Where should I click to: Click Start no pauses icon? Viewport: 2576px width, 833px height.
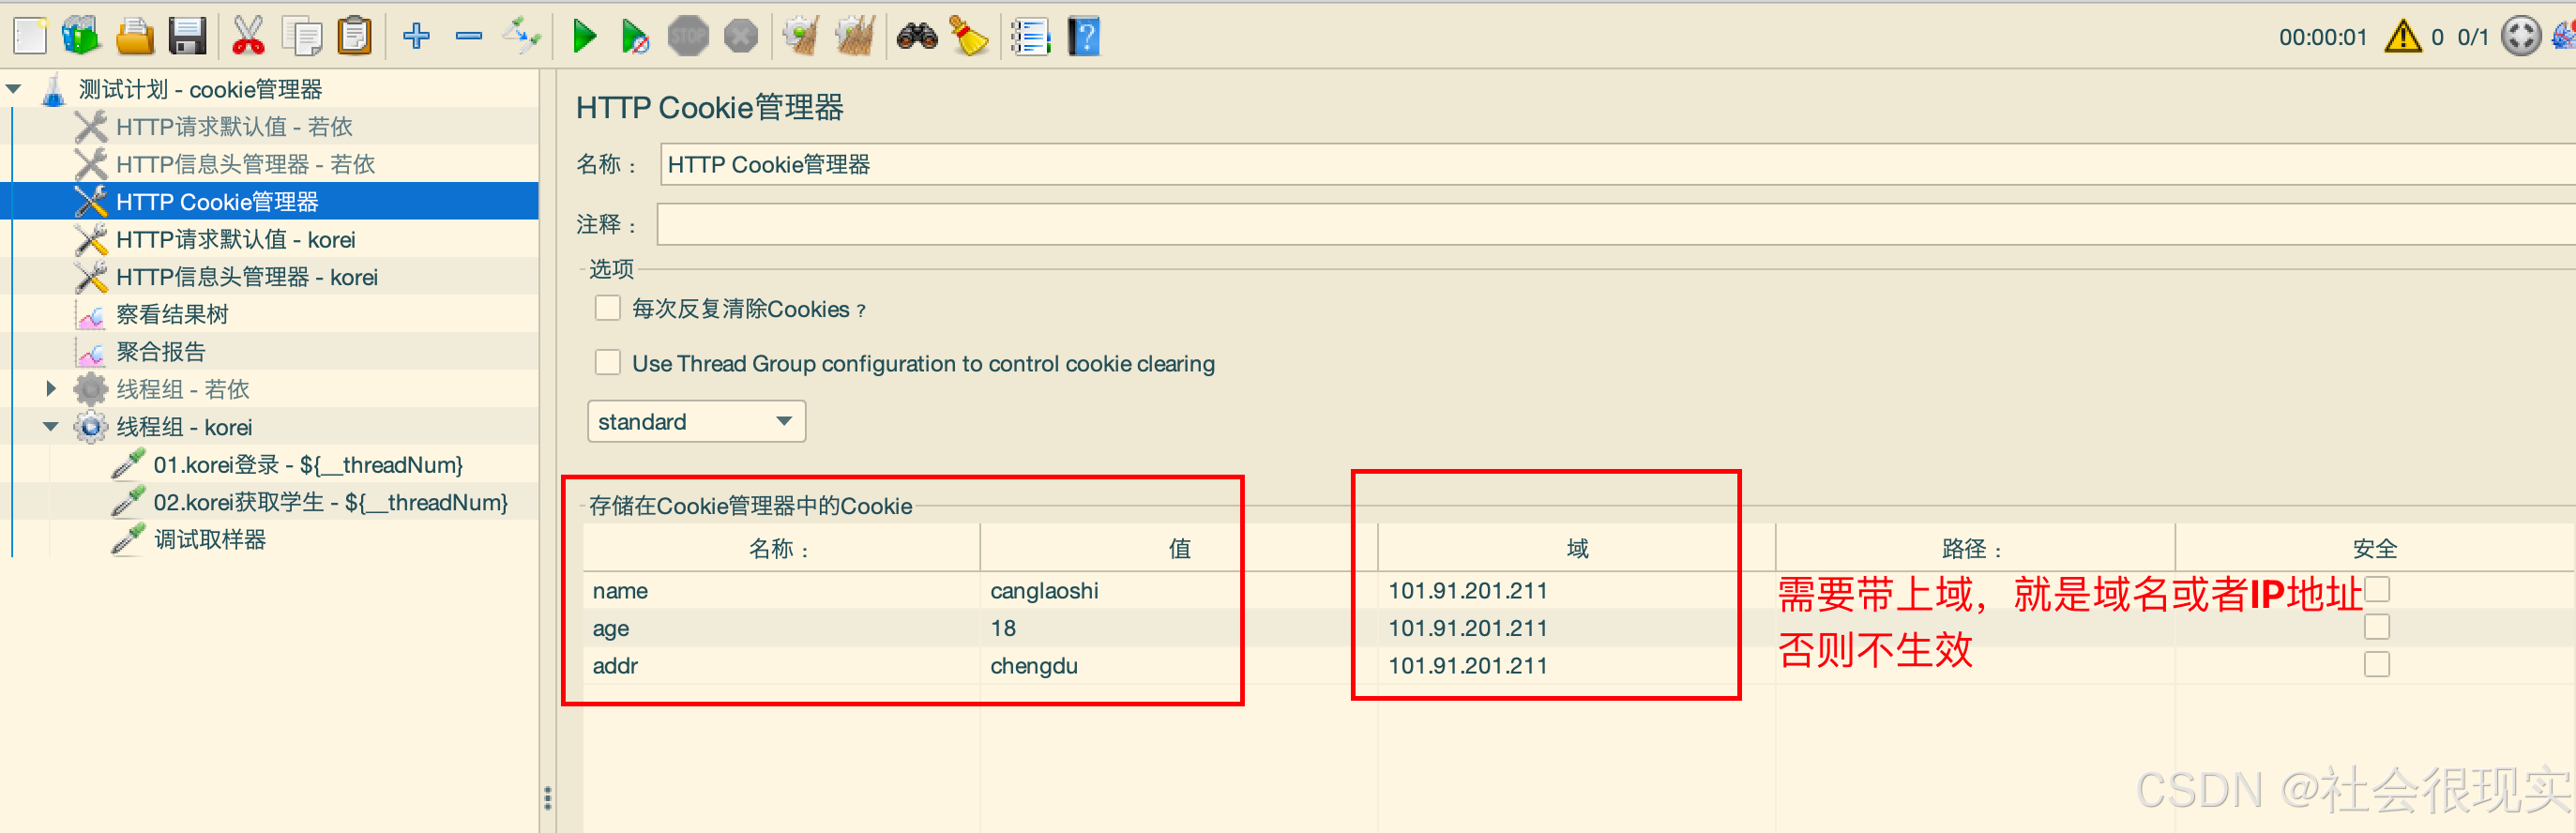[634, 36]
